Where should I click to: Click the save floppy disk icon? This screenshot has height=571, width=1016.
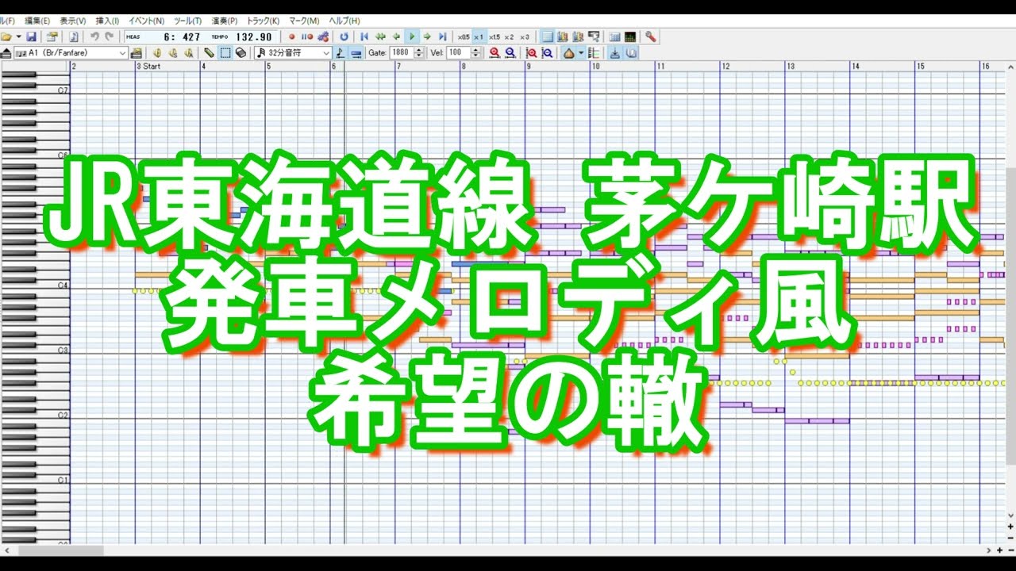[x=31, y=36]
